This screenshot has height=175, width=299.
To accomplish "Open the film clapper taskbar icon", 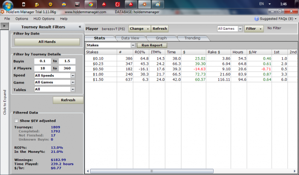I will click(x=77, y=4).
